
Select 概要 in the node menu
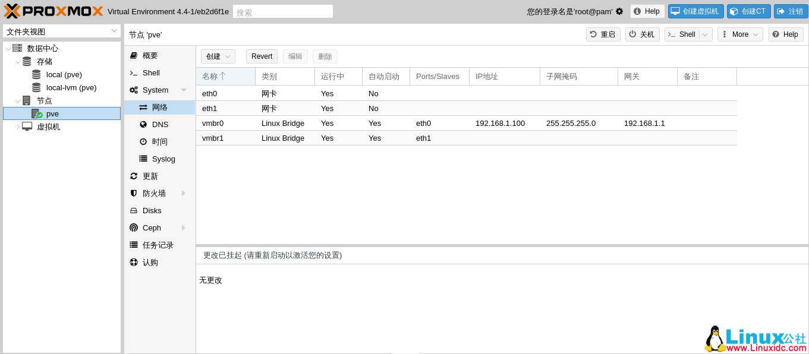[x=150, y=55]
